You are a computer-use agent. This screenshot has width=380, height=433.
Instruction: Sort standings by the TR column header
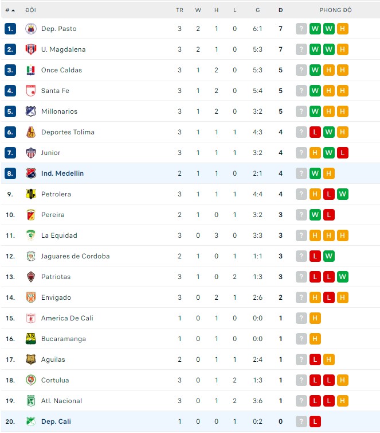click(x=179, y=10)
